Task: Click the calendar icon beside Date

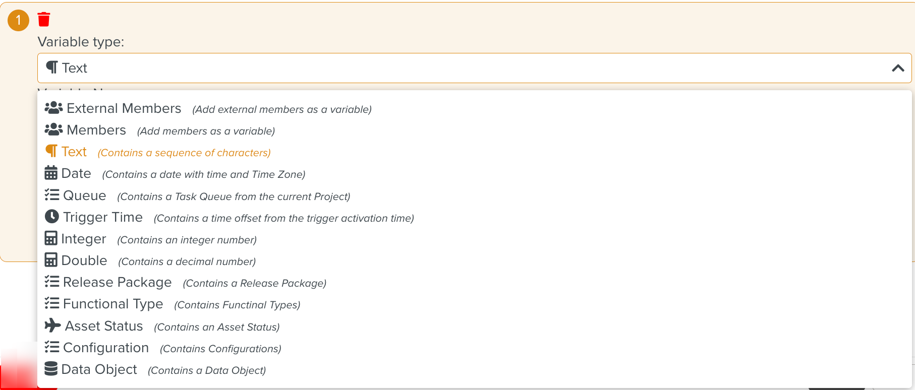Action: click(52, 172)
